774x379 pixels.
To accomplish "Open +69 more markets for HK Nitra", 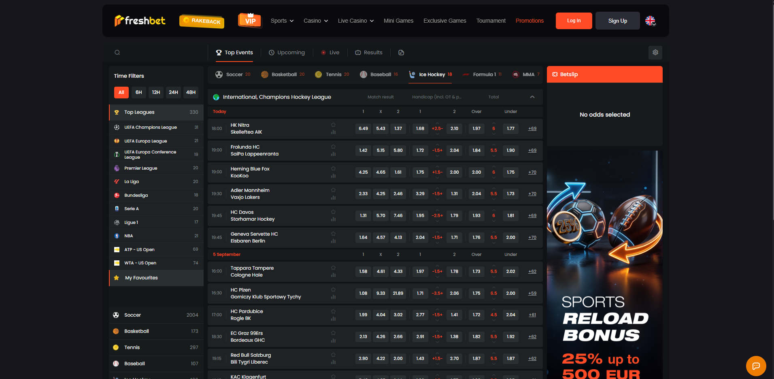I will (x=532, y=128).
